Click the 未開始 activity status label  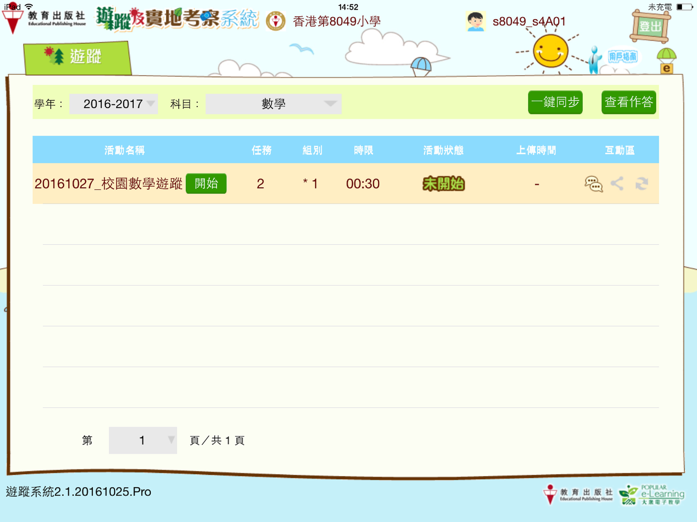(443, 184)
